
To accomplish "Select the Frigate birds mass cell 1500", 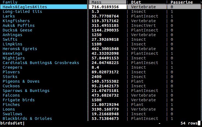I will pos(97,100).
